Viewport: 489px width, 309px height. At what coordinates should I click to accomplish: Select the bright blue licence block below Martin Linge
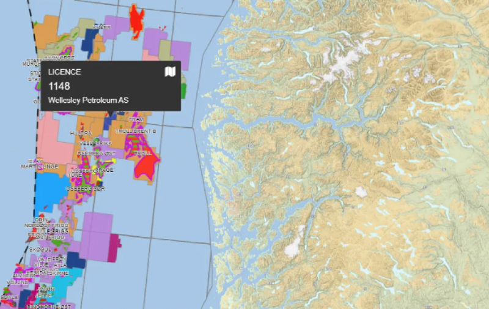[x=53, y=193]
